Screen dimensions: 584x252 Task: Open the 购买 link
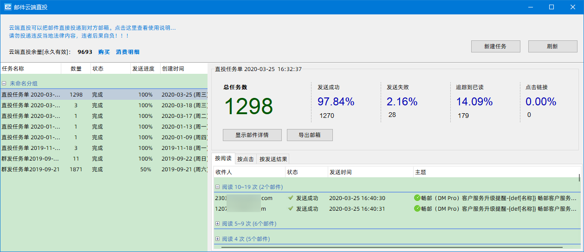pyautogui.click(x=104, y=52)
